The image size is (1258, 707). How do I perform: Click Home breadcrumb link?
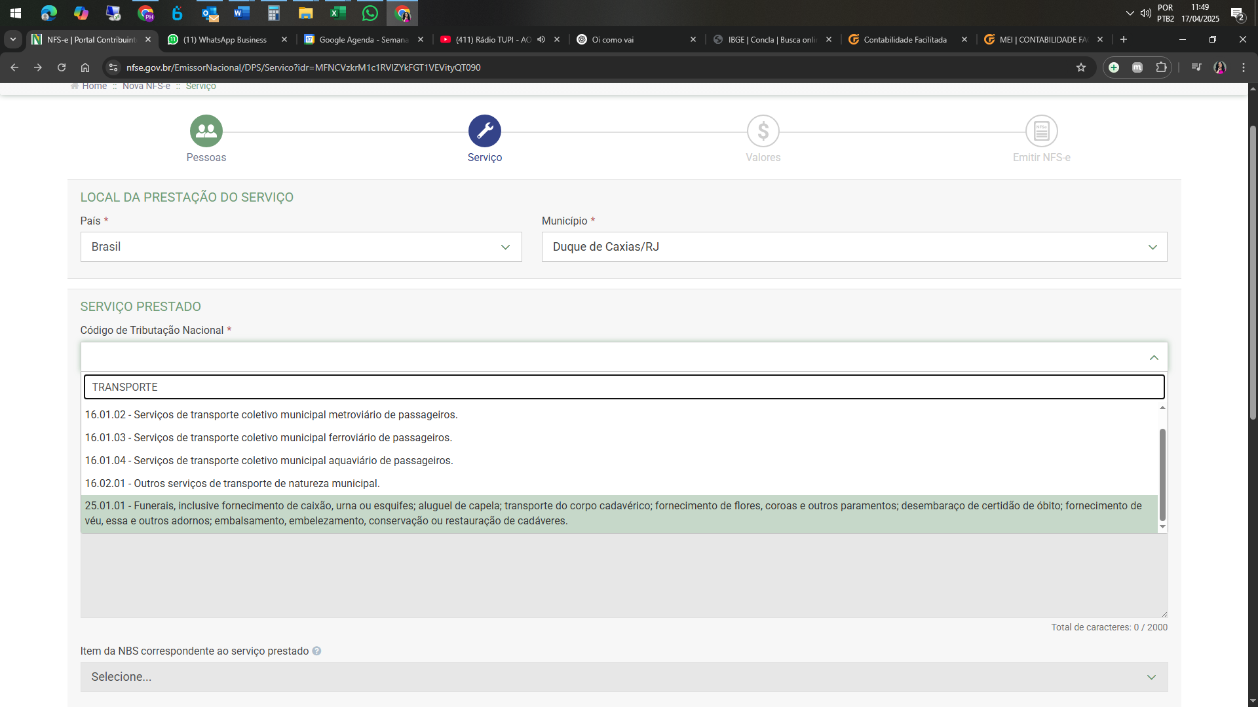pyautogui.click(x=94, y=86)
